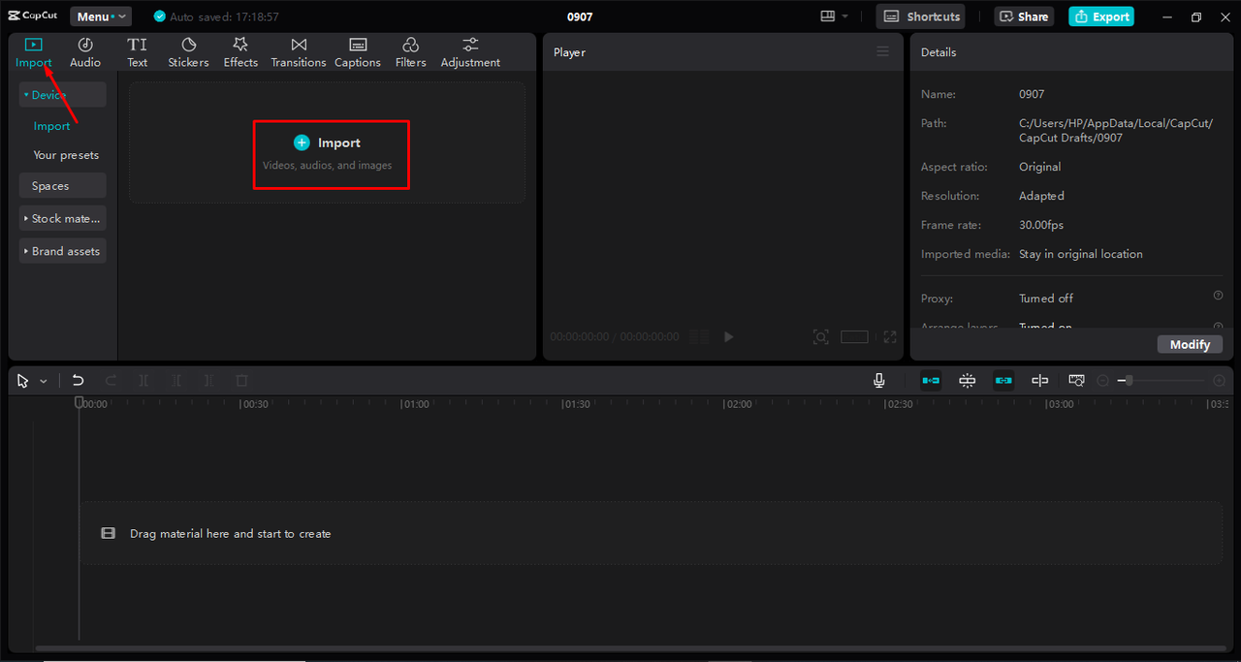Open the Menu dropdown
The width and height of the screenshot is (1241, 662).
(x=100, y=16)
